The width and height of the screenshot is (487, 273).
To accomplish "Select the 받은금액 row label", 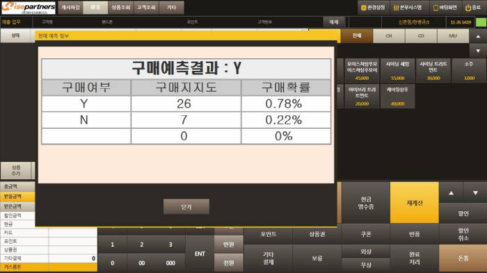I will click(17, 206).
